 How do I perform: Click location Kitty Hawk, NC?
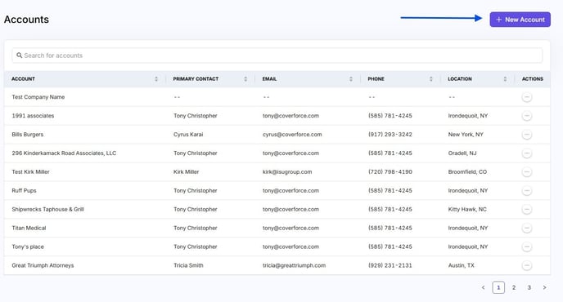coord(467,209)
